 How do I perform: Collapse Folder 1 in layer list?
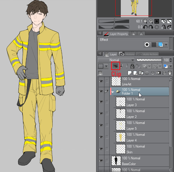click(x=113, y=92)
